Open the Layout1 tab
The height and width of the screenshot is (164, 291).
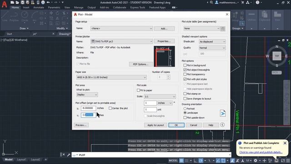pyautogui.click(x=21, y=159)
